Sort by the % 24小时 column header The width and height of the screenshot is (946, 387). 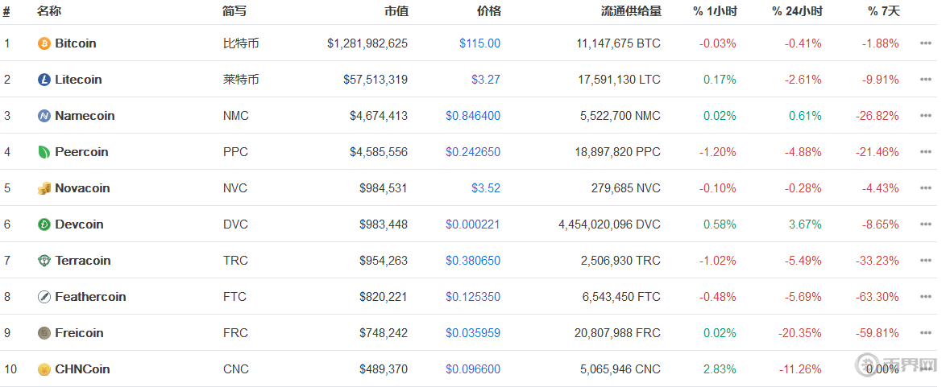(x=797, y=10)
